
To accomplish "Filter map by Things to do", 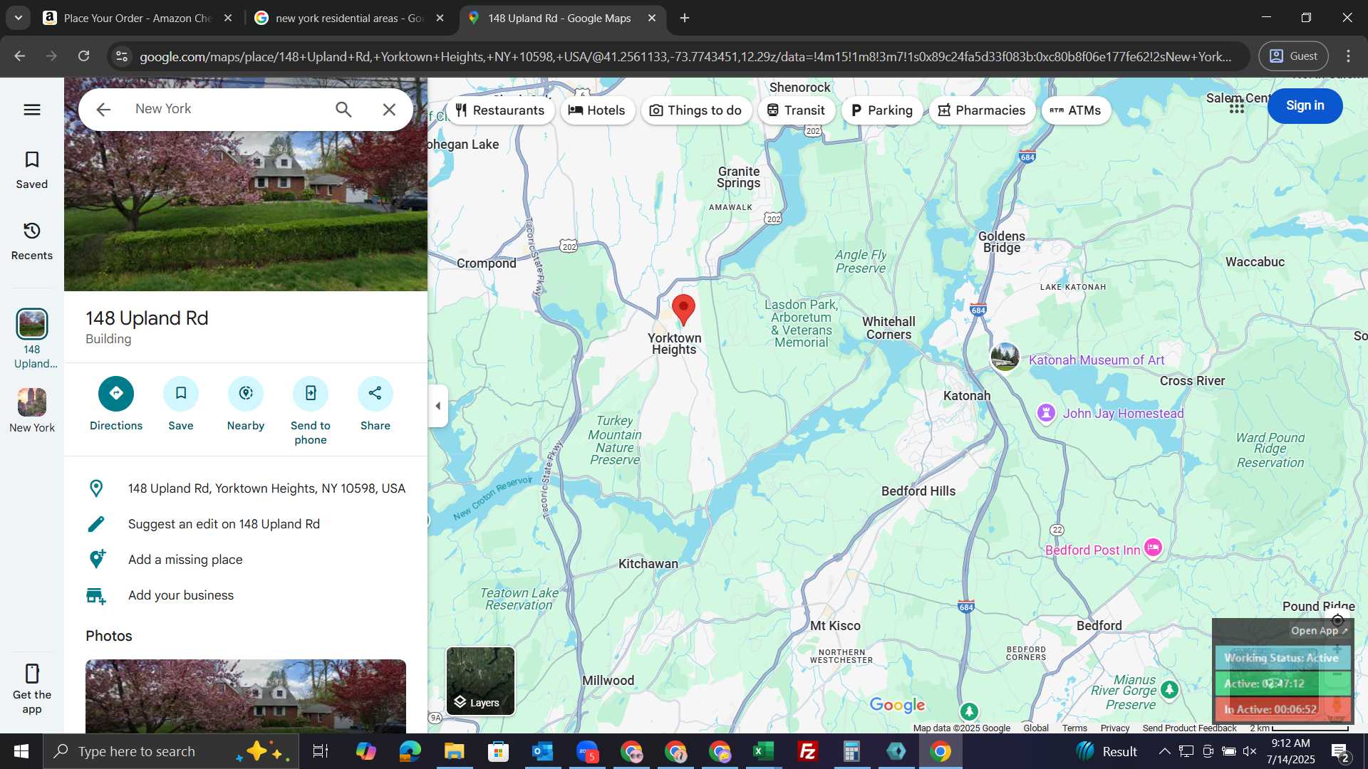I will tap(696, 110).
